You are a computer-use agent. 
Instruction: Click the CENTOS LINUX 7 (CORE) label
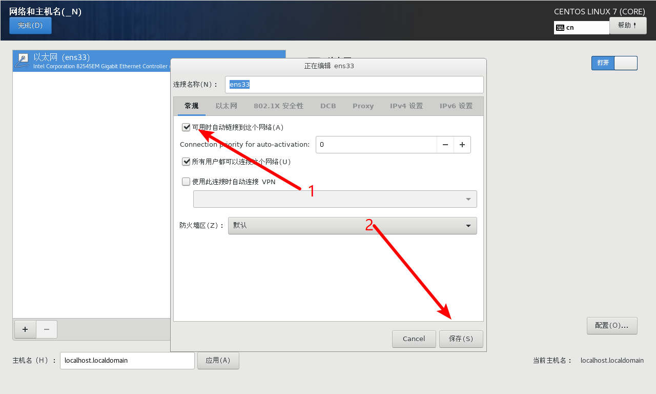point(600,11)
